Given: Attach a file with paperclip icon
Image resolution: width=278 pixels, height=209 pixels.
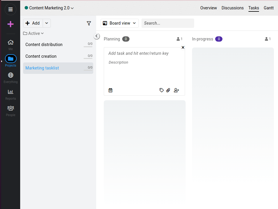Looking at the screenshot, I should (168, 90).
